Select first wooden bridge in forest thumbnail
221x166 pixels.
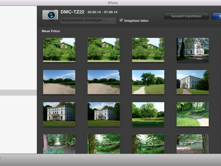point(104,144)
